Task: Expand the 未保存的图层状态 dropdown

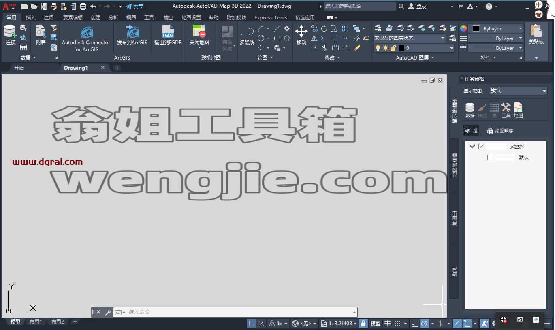Action: tap(409, 38)
